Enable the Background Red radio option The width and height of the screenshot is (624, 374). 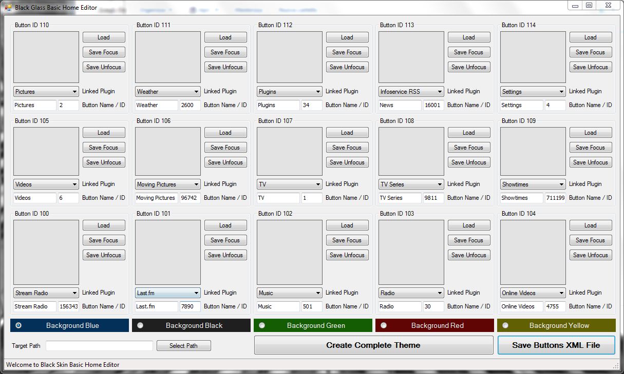coord(384,325)
